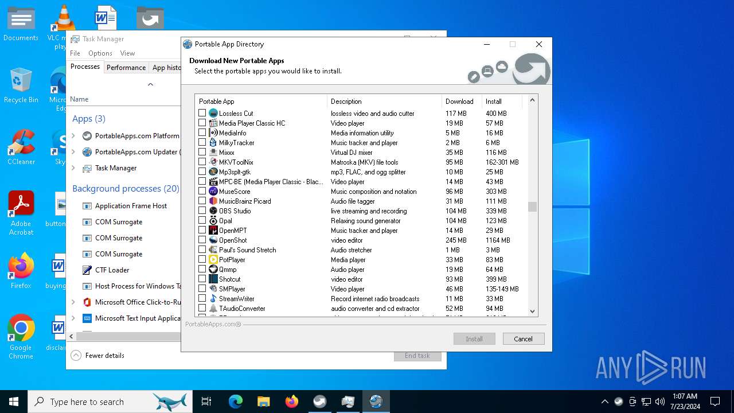Click the OBS Studio app icon

(x=213, y=211)
